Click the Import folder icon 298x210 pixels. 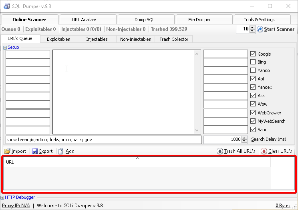click(x=7, y=151)
